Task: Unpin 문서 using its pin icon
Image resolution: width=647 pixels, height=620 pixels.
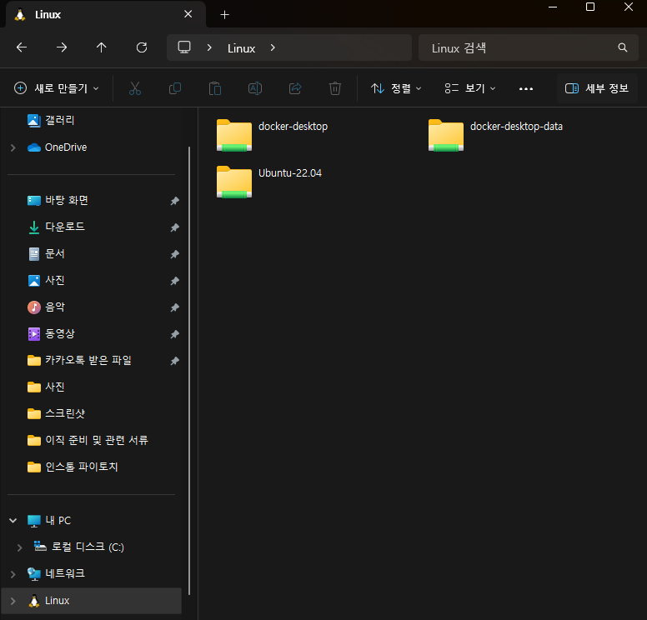Action: (175, 254)
